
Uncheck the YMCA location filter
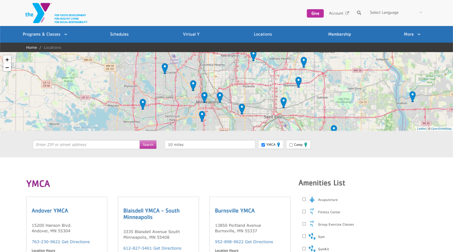coord(263,145)
